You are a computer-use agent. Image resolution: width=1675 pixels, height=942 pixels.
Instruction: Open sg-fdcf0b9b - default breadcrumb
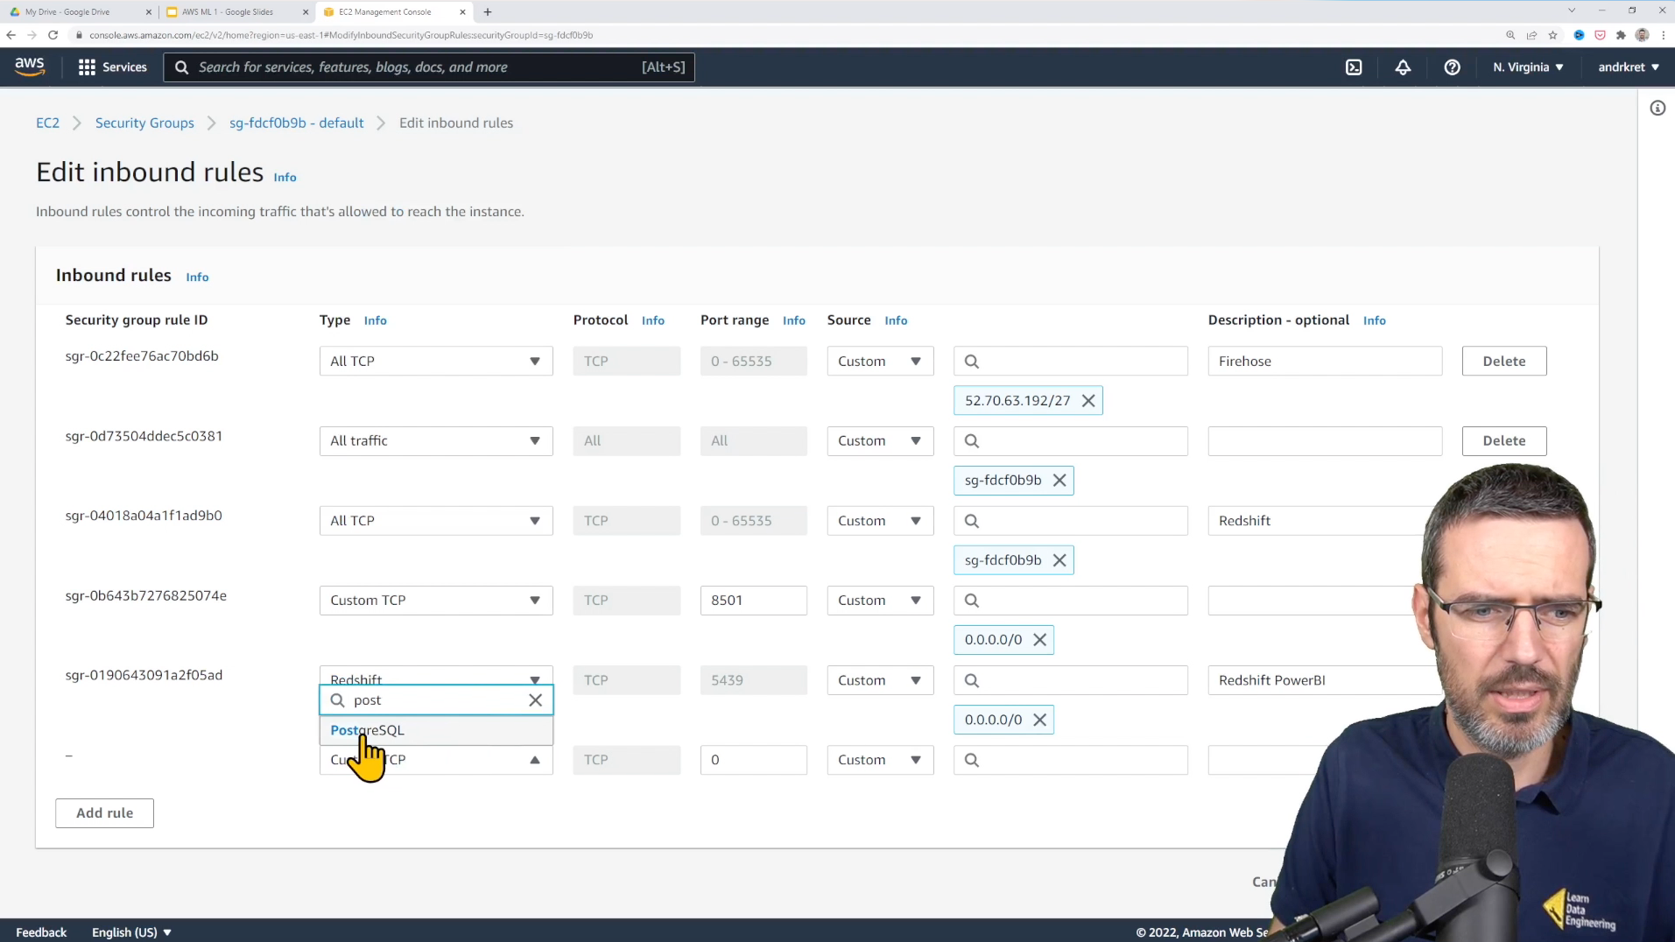pos(296,123)
